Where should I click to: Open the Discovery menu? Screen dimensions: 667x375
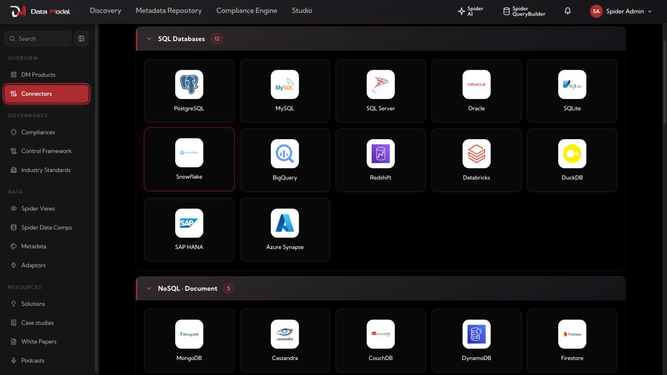[x=105, y=10]
